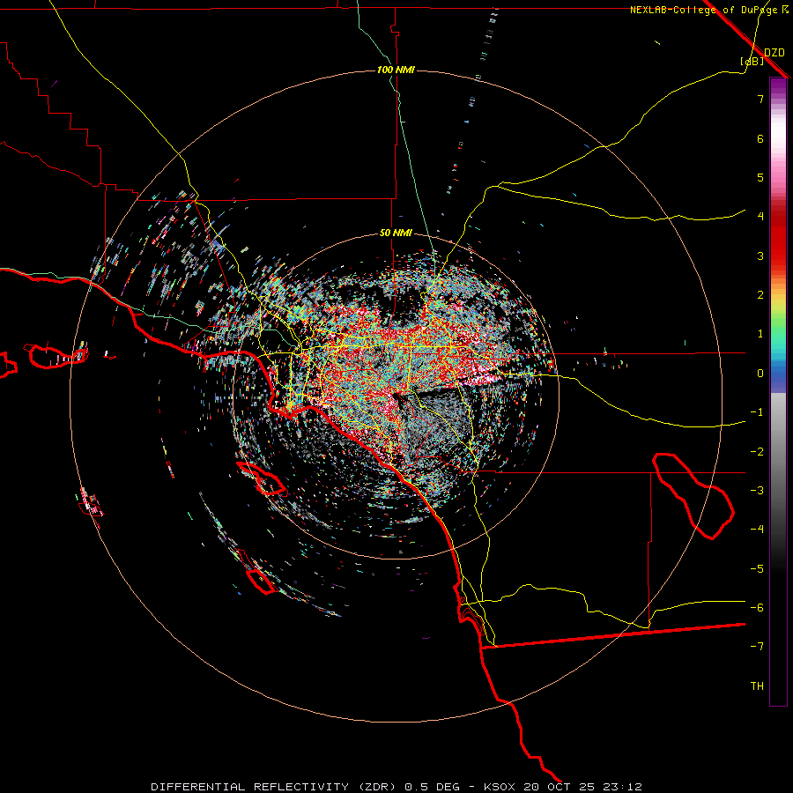Click the TH threshold label on scale
This screenshot has width=793, height=793.
[x=757, y=686]
